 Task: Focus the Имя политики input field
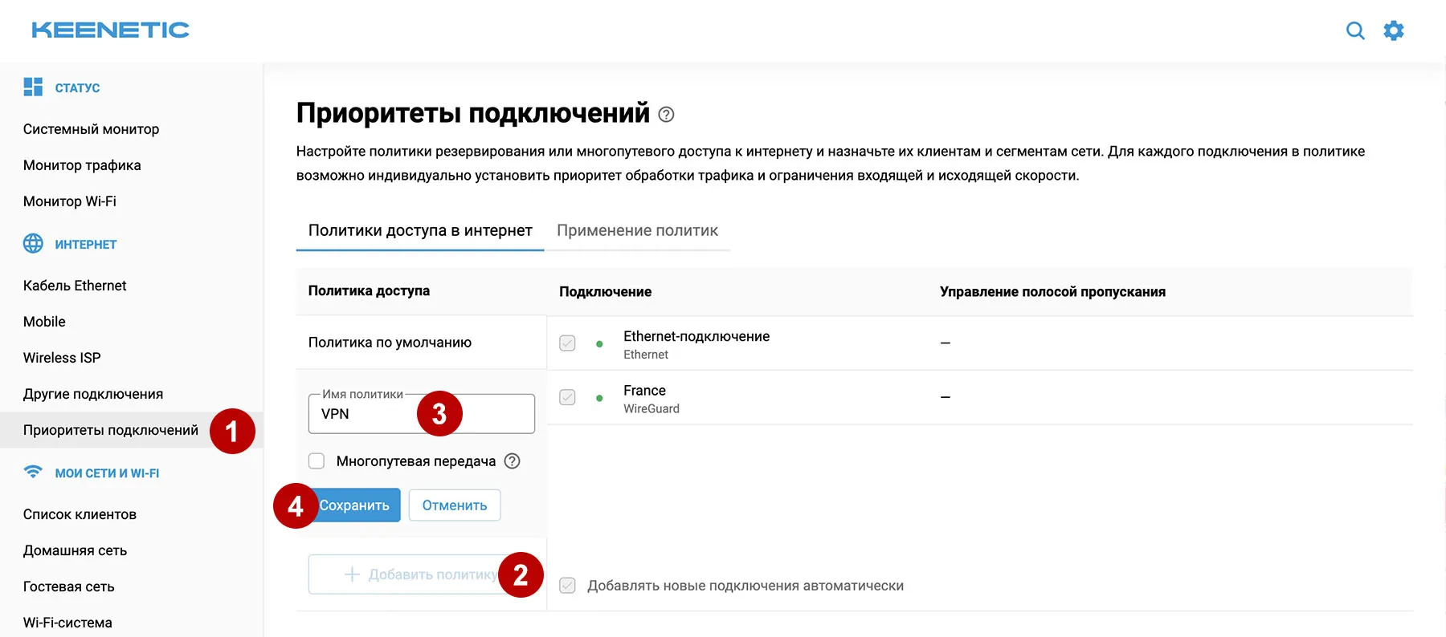[x=421, y=414]
